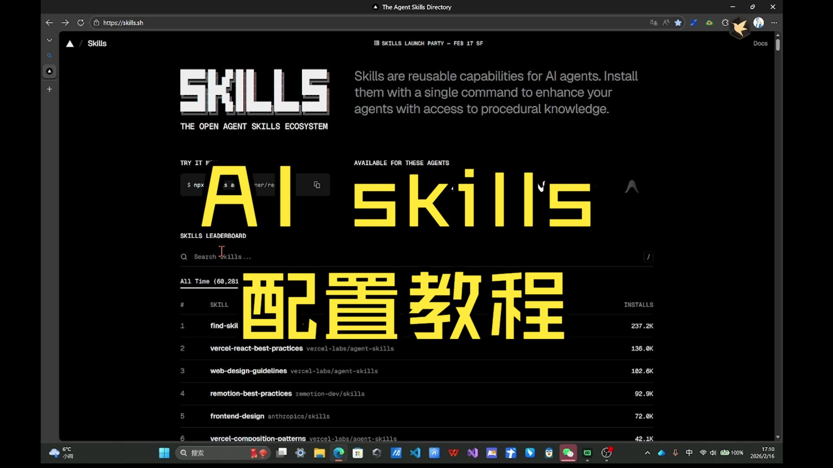Open WeChat from the taskbar
Screen dimensions: 833x468
click(x=568, y=453)
